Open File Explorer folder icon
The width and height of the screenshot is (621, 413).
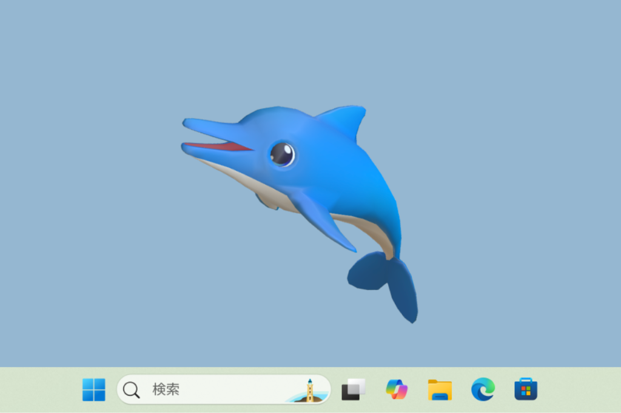point(440,389)
